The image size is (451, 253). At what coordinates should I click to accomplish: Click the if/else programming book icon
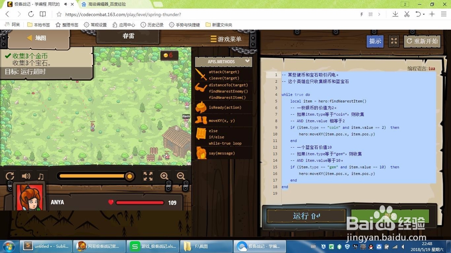201,134
